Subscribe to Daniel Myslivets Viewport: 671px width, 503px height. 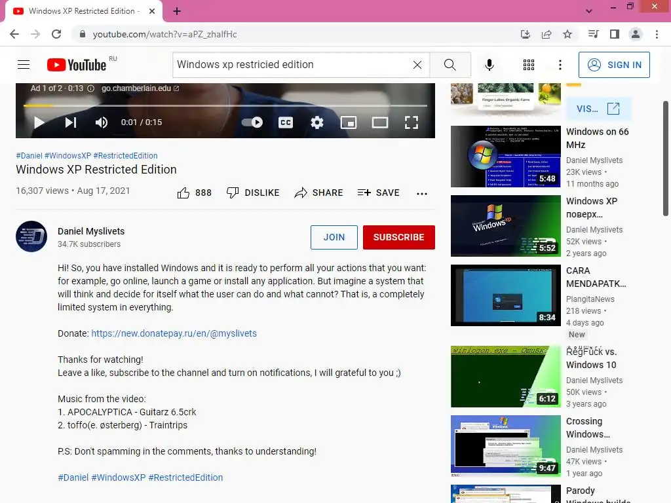(x=399, y=237)
